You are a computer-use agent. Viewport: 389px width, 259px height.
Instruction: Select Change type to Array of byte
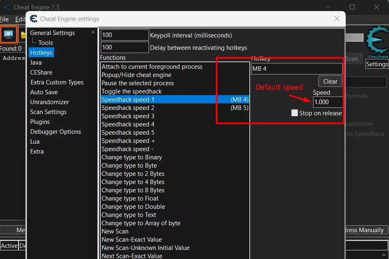(x=175, y=223)
